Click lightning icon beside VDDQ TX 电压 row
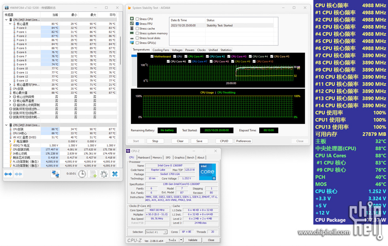 (11, 146)
